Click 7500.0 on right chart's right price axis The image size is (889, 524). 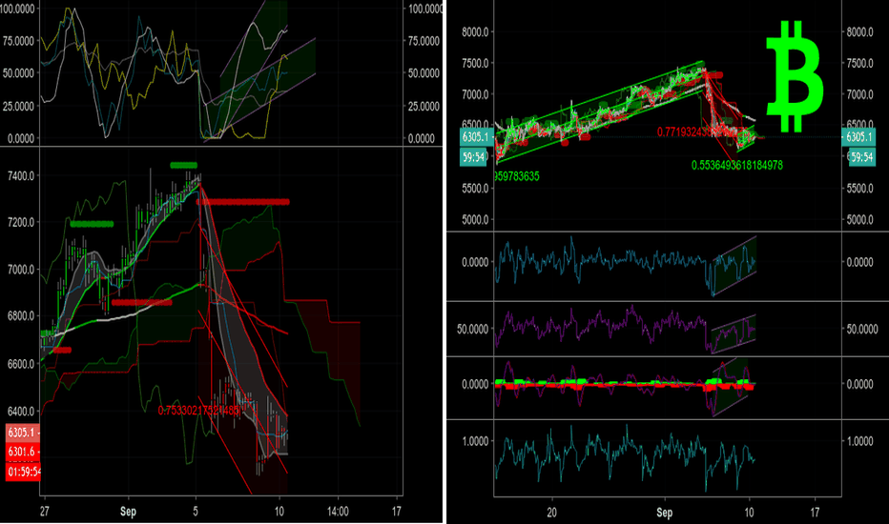tap(859, 63)
